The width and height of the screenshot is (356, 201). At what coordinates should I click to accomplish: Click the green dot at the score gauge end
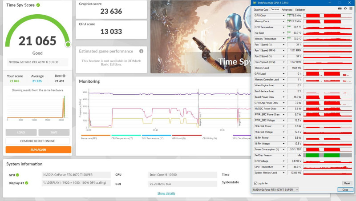point(68,44)
